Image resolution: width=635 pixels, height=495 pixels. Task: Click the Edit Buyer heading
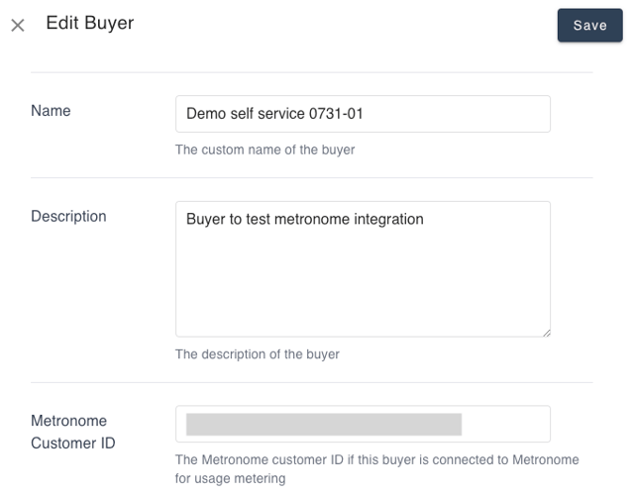(90, 24)
